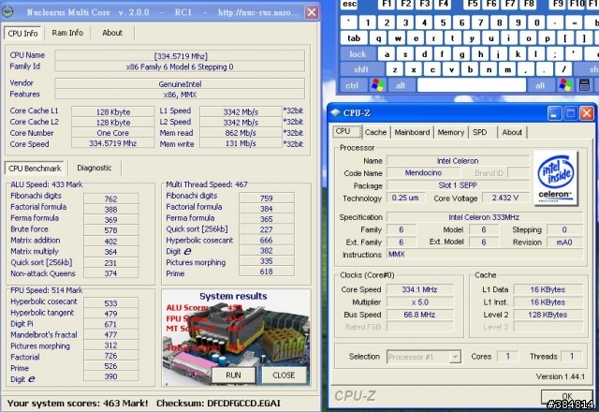599x412 pixels.
Task: Close the CPU-Z window
Action: pos(587,113)
